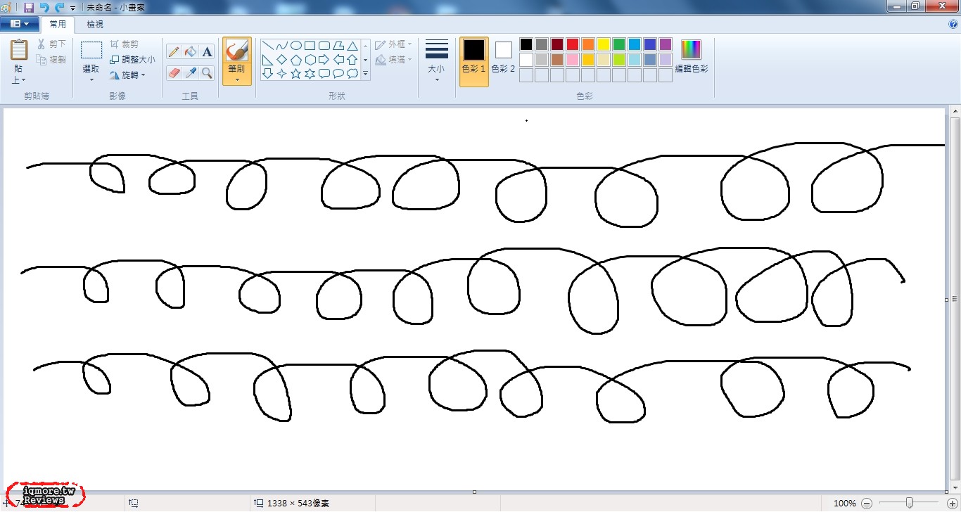Choose the oval shape
The height and width of the screenshot is (512, 961).
coord(296,46)
